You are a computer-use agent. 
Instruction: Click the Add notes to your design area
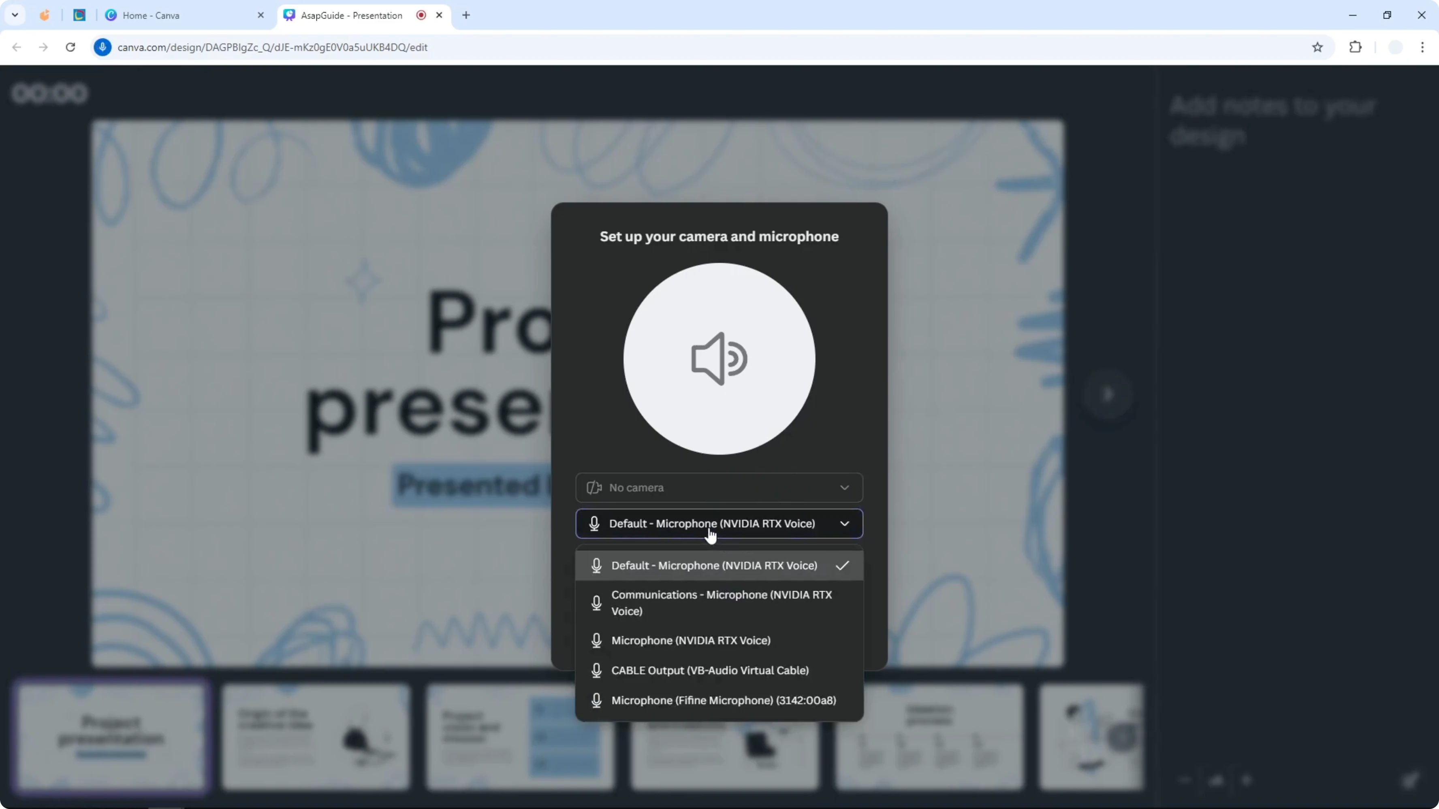[1272, 121]
